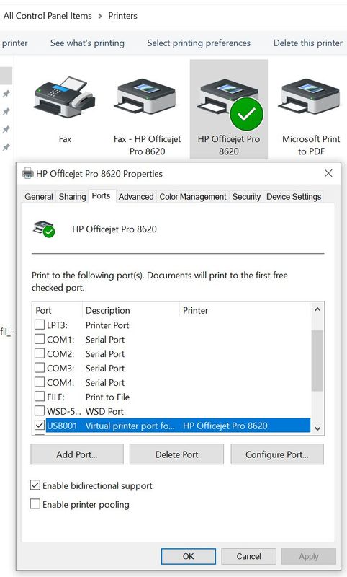
Task: Enable printer pooling checkbox
Action: point(35,503)
